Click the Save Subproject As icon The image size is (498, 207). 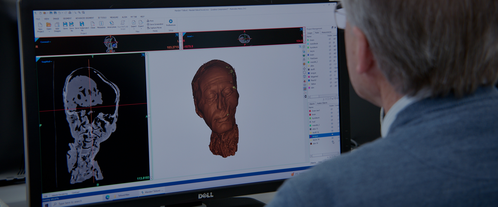[x=82, y=24]
